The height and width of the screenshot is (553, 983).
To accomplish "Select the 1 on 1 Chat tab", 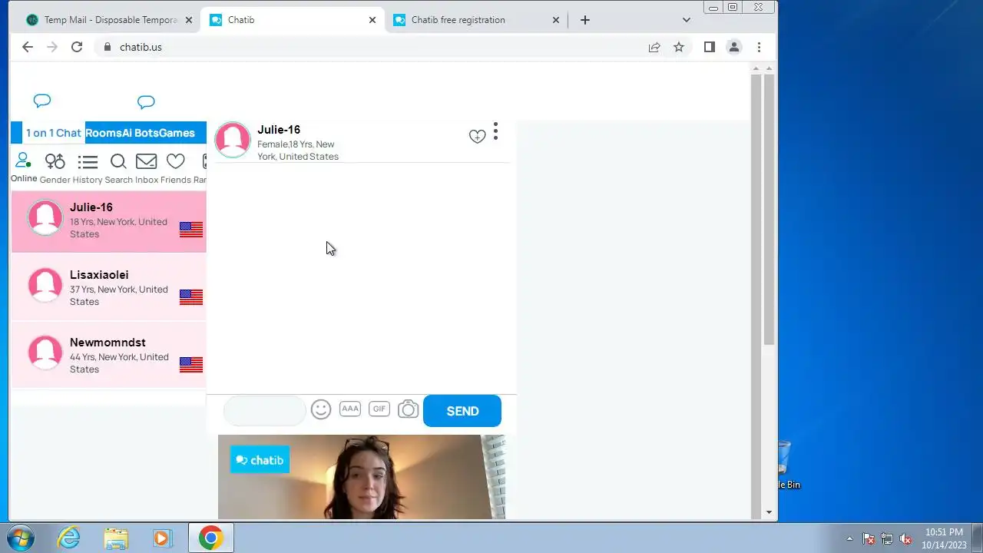I will click(53, 133).
